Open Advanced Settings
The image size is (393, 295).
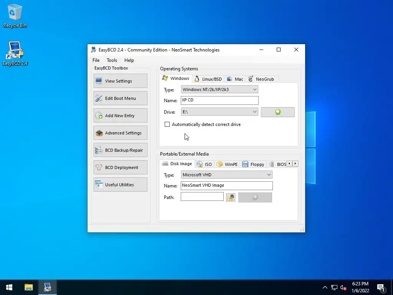[x=120, y=133]
